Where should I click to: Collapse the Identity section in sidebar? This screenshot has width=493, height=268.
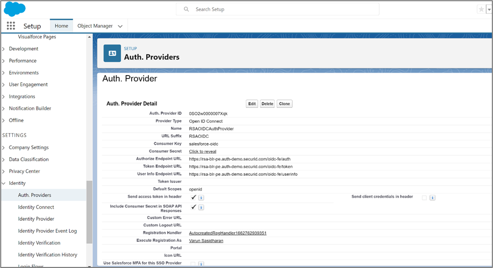4,183
